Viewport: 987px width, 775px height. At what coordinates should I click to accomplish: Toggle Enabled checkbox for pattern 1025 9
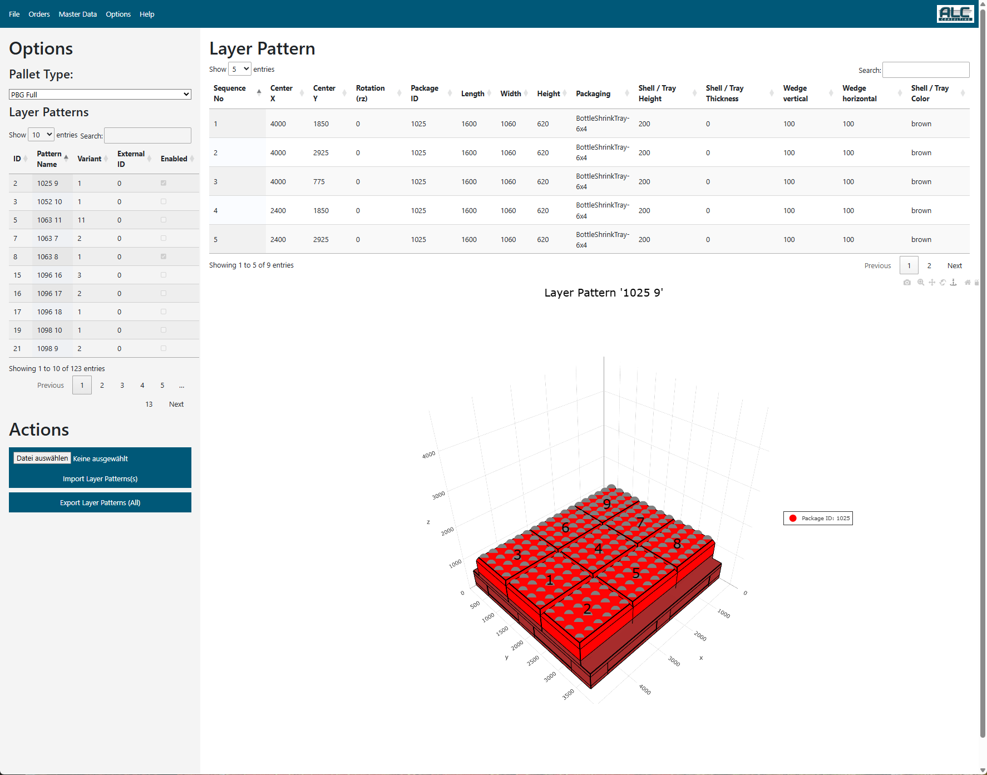click(x=164, y=183)
